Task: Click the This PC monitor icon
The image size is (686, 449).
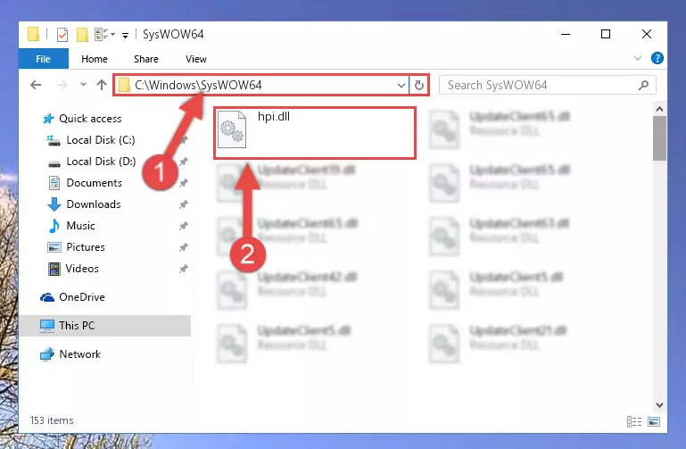Action: [47, 326]
